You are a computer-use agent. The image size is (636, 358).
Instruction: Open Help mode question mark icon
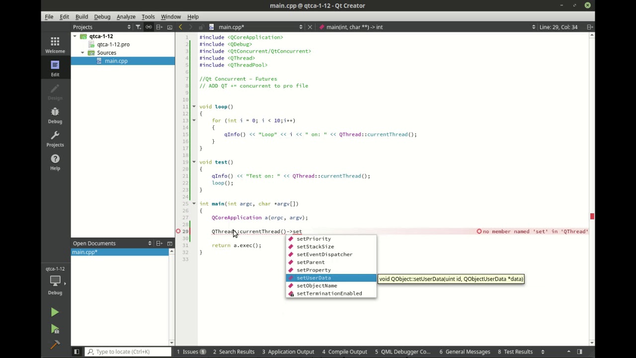coord(55,162)
